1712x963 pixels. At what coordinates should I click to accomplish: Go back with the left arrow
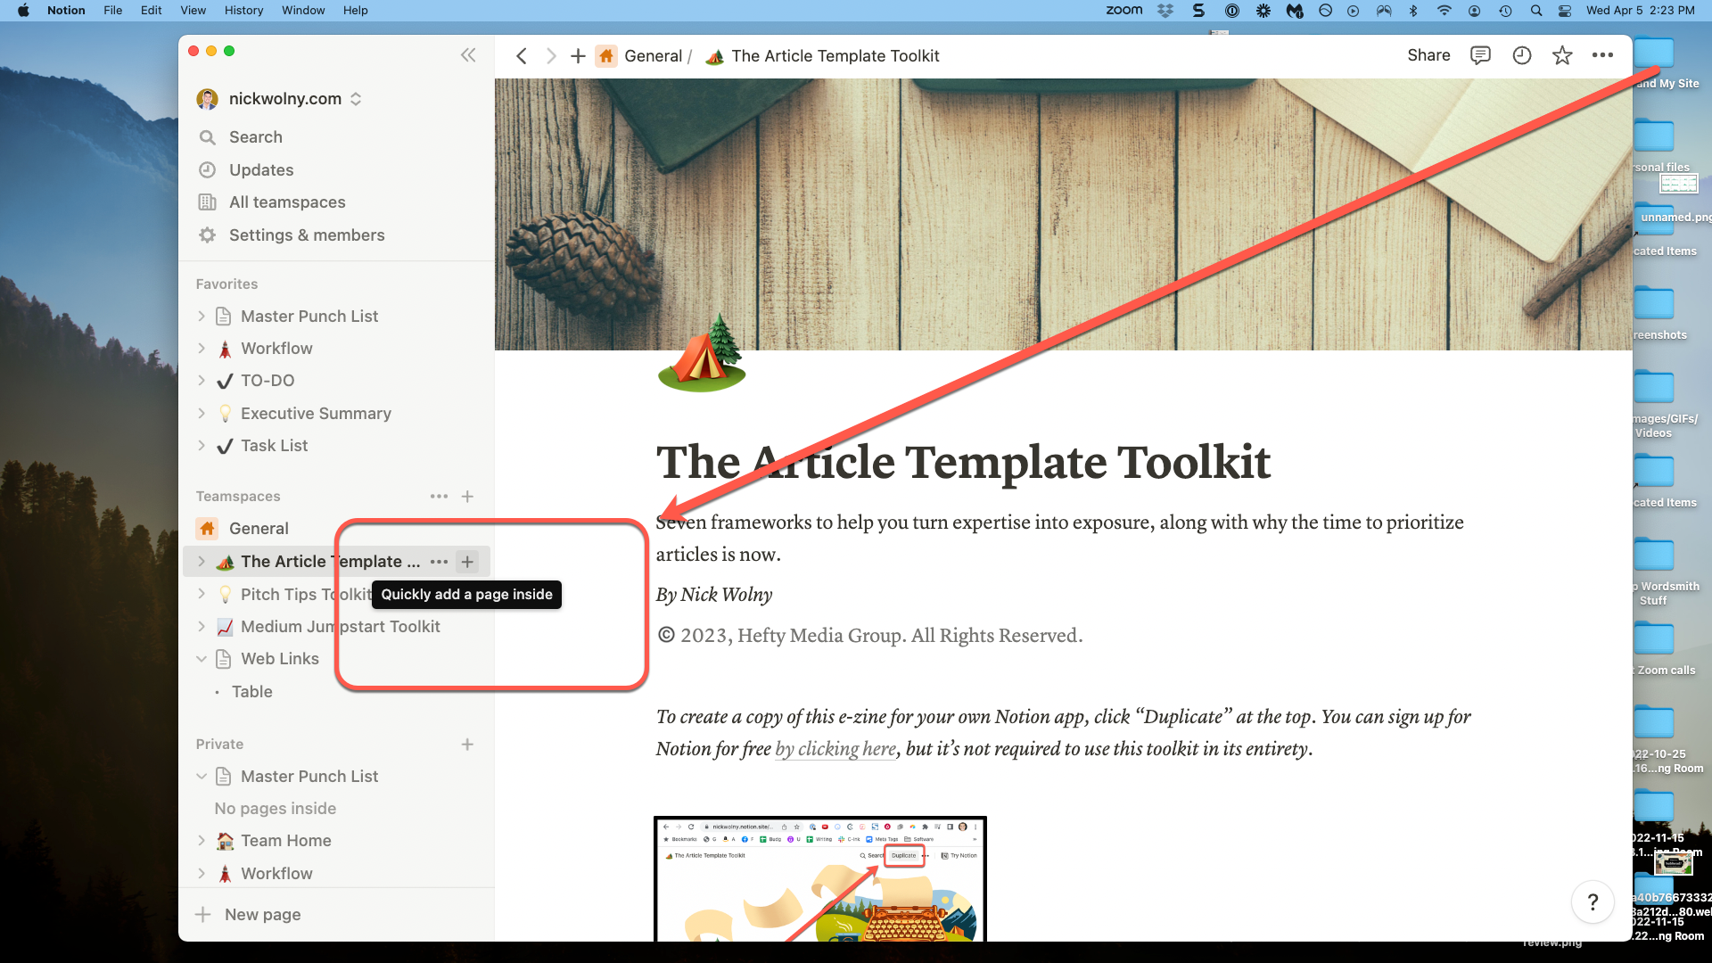[522, 56]
